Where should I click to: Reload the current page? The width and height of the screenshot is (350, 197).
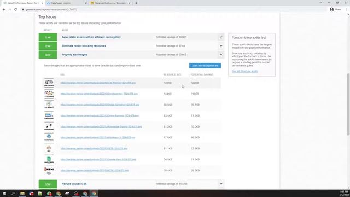16,10
